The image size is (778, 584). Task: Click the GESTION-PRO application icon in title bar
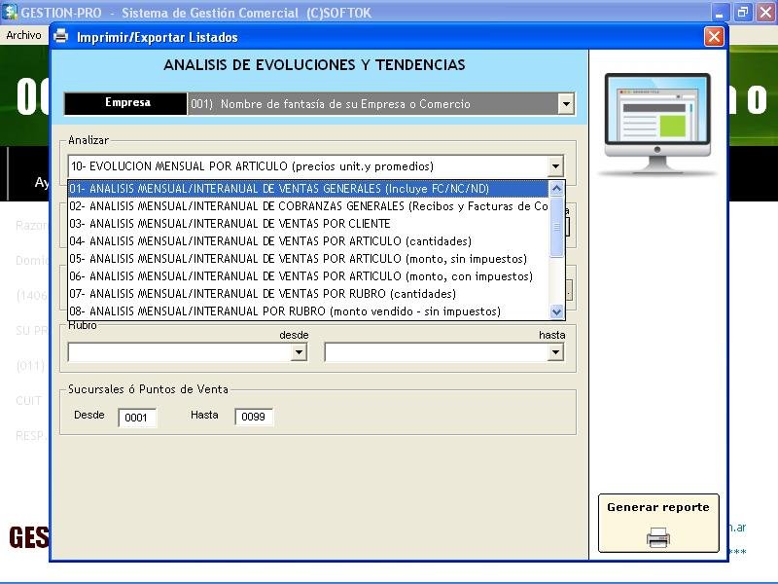[11, 13]
